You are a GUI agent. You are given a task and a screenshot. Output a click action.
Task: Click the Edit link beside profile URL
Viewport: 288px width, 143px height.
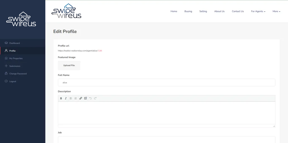100,51
